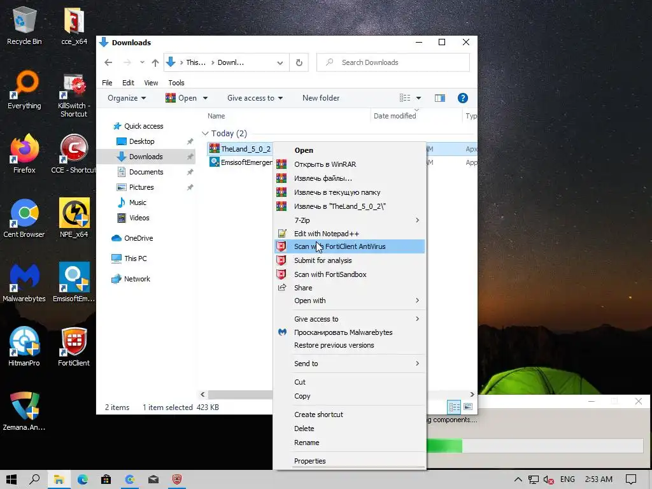Screen dimensions: 652x489
Task: Open the recent locations dropdown arrow
Action: click(142, 62)
